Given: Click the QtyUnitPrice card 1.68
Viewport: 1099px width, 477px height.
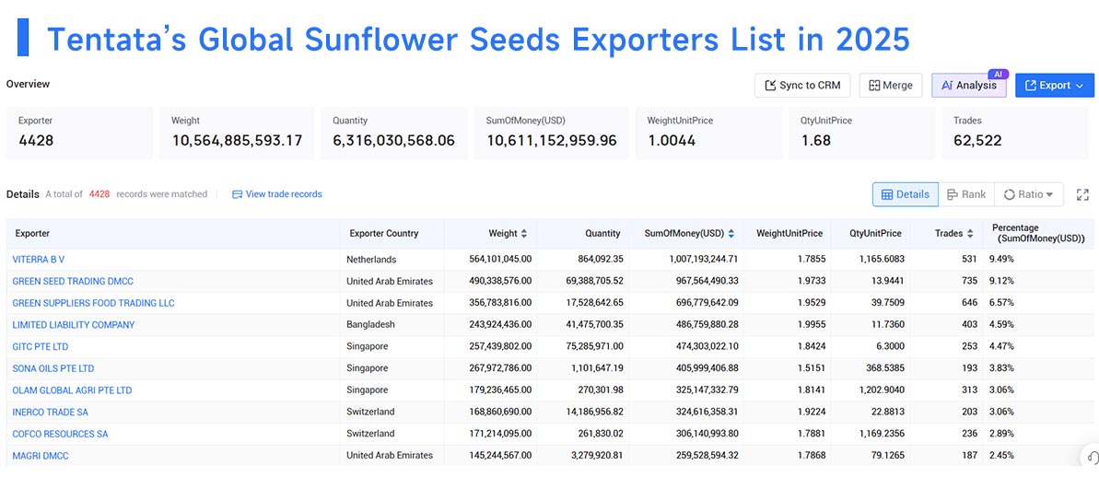Looking at the screenshot, I should point(862,133).
